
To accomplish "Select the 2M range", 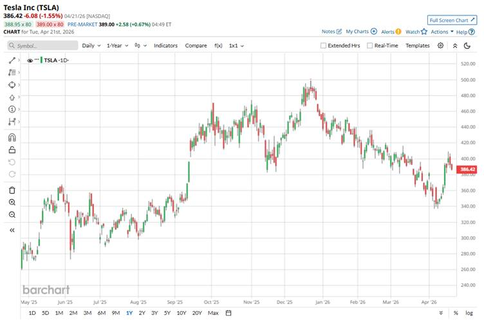I will (x=73, y=313).
